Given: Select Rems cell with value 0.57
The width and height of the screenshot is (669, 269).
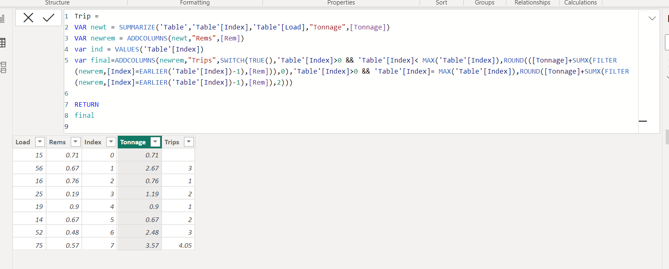Looking at the screenshot, I should [x=64, y=245].
